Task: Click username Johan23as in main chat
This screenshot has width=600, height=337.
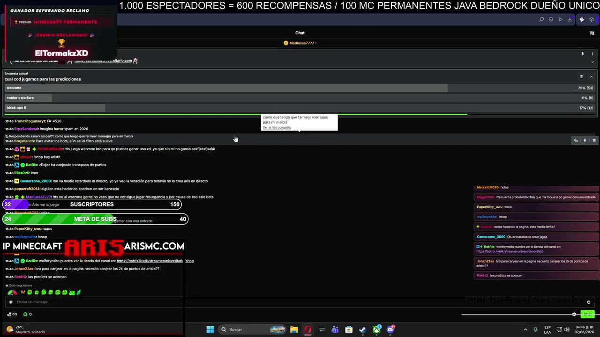Action: (24, 269)
